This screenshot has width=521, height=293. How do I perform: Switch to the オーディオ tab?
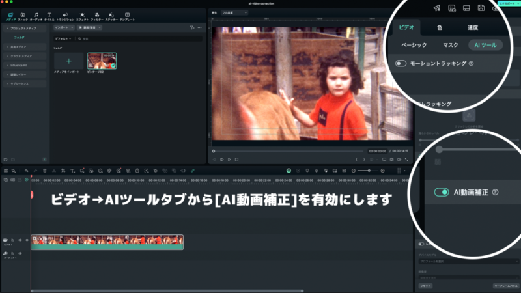coord(36,17)
